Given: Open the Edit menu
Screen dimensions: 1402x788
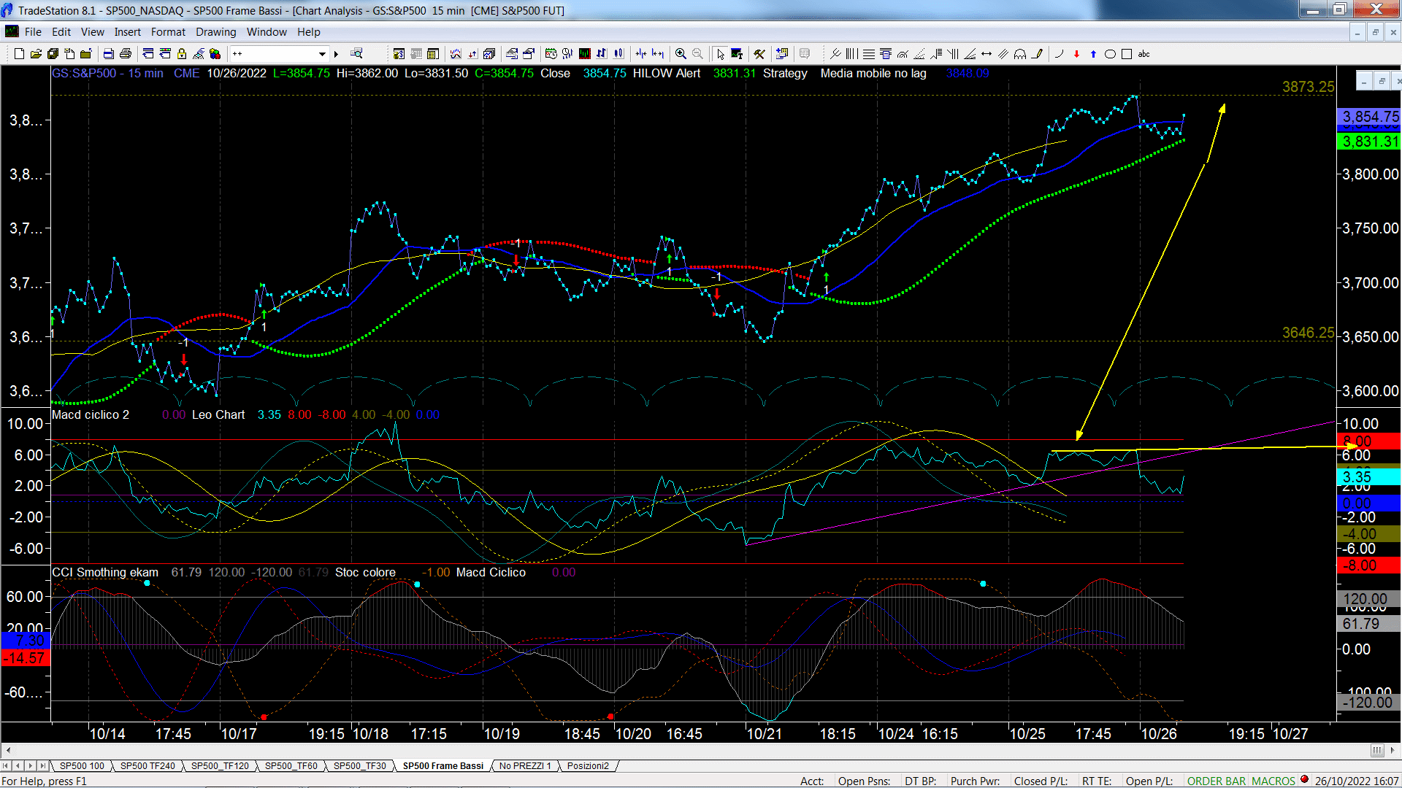Looking at the screenshot, I should pyautogui.click(x=61, y=32).
